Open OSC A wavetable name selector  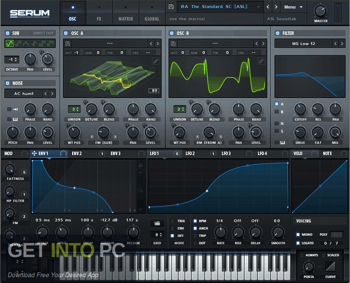pyautogui.click(x=109, y=43)
